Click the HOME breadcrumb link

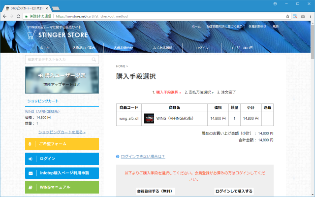coord(121,66)
